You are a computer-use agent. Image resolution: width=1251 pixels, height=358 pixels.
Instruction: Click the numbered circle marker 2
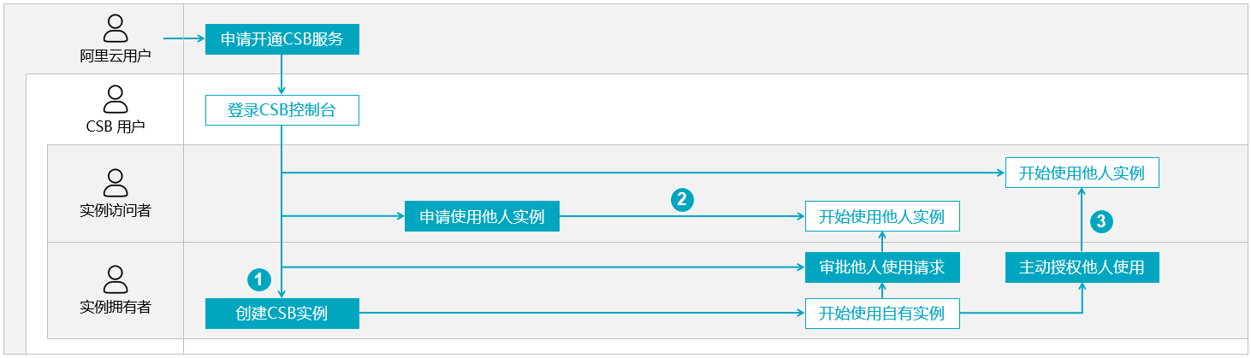(682, 200)
